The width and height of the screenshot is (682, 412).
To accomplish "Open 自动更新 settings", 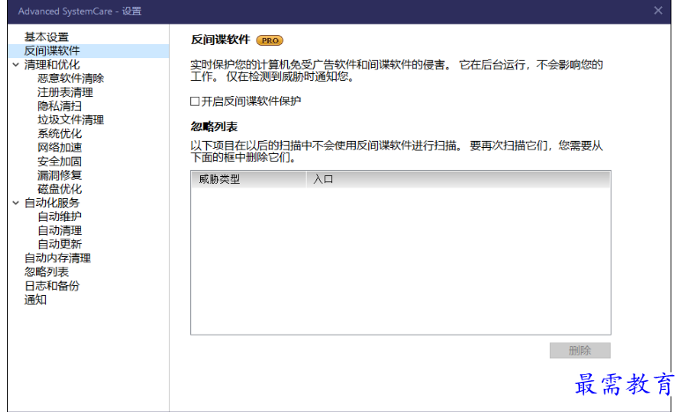I will click(60, 244).
